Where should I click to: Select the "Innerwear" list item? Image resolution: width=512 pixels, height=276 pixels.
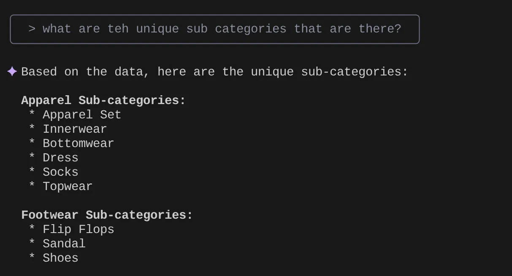(75, 129)
